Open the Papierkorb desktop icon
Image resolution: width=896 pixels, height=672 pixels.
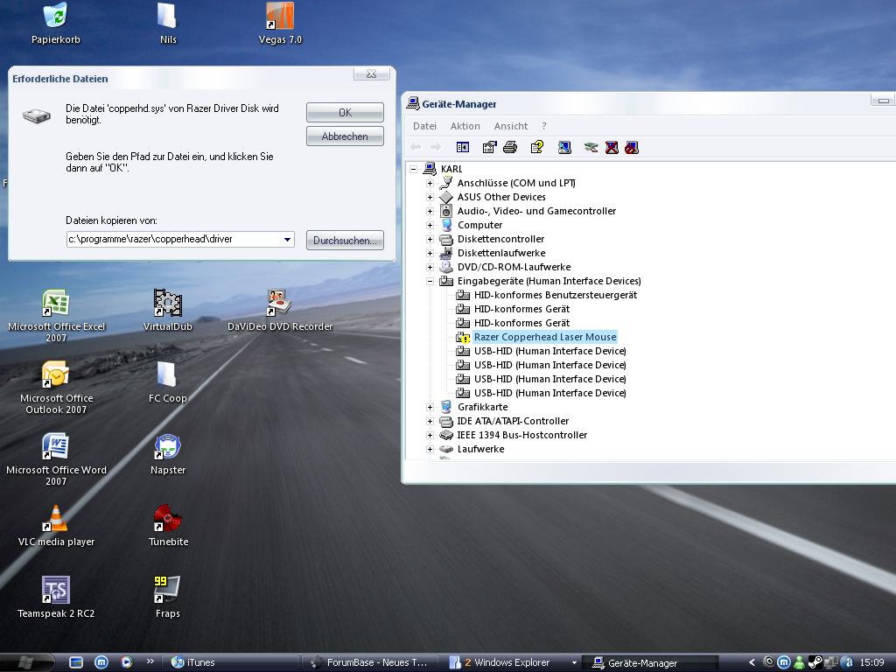point(55,24)
